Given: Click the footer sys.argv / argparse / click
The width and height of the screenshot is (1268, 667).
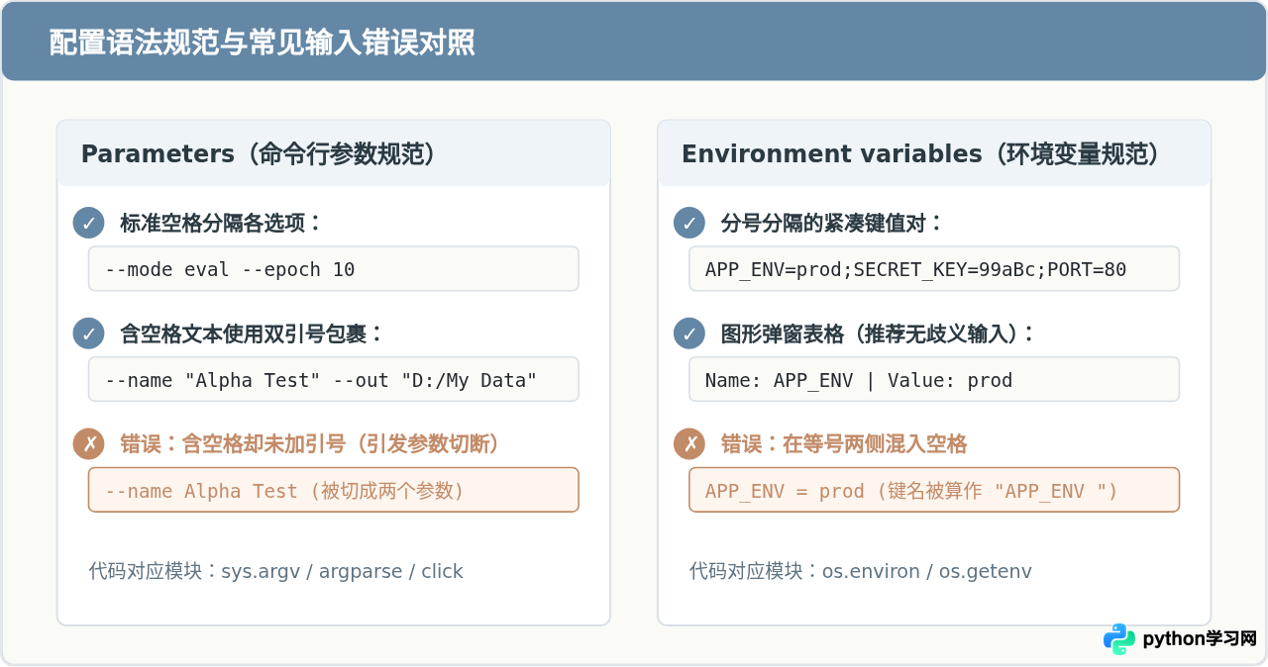Looking at the screenshot, I should click(275, 571).
